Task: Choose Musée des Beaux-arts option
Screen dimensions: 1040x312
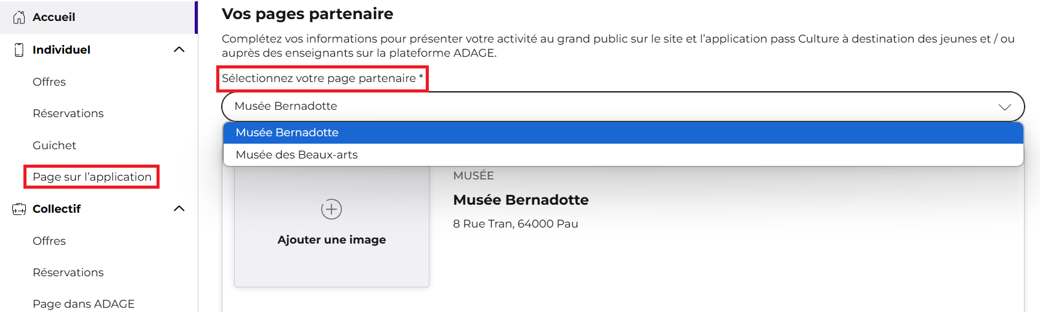Action: point(623,155)
